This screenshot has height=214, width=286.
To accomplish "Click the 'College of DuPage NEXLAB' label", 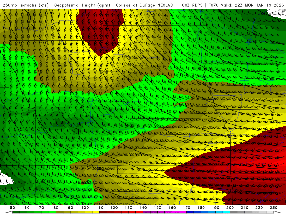I will (x=144, y=5).
